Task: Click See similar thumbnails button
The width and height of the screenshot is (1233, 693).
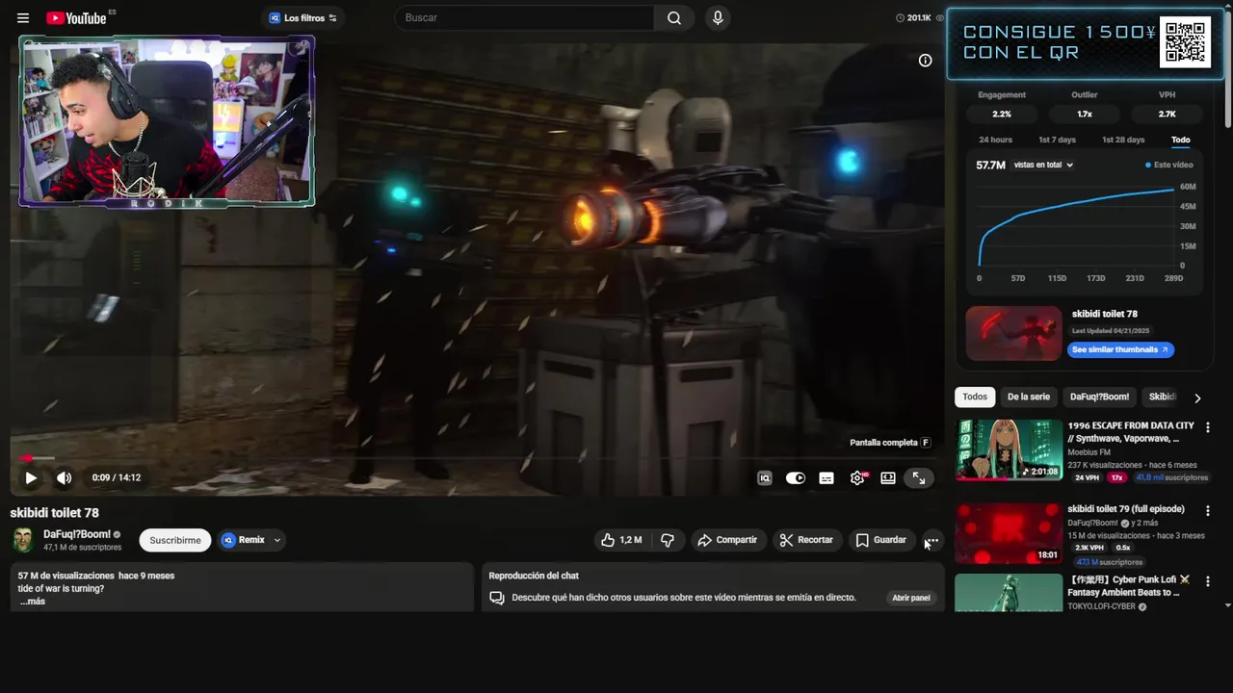Action: (x=1120, y=349)
